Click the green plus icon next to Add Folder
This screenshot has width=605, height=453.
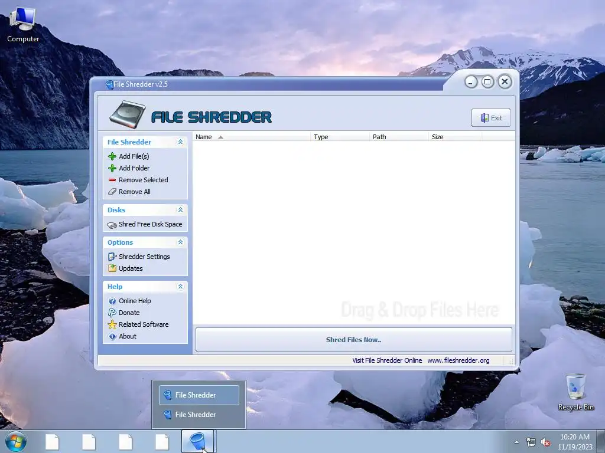click(x=112, y=168)
